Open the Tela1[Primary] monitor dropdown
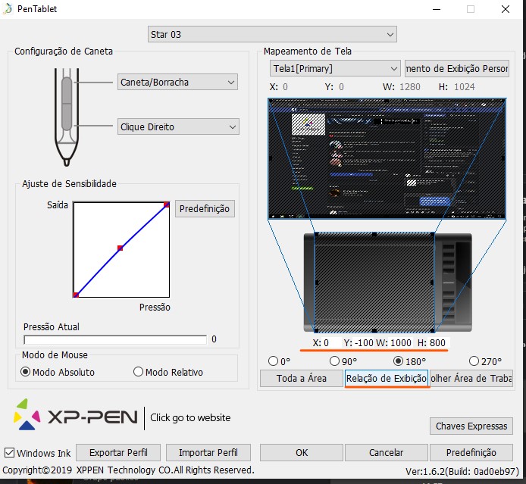Screen dimensions: 526x484 coord(335,68)
